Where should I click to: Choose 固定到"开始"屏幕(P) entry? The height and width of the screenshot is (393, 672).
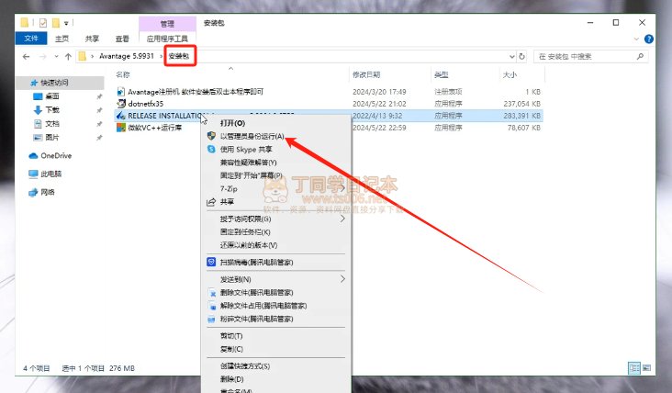[x=252, y=175]
